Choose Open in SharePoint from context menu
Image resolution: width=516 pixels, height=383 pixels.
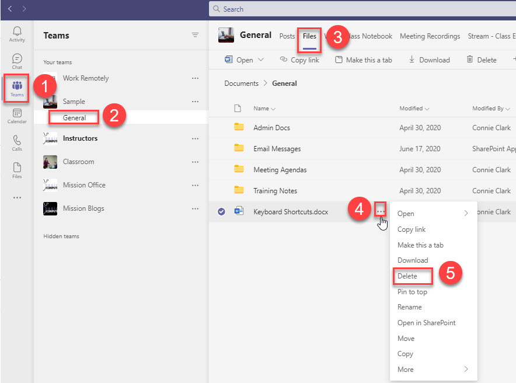pyautogui.click(x=426, y=323)
